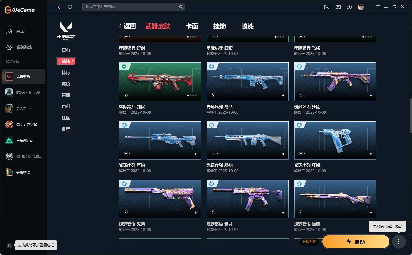Image resolution: width=412 pixels, height=255 pixels.
Task: Go back with the top back arrow
Action: point(59,7)
